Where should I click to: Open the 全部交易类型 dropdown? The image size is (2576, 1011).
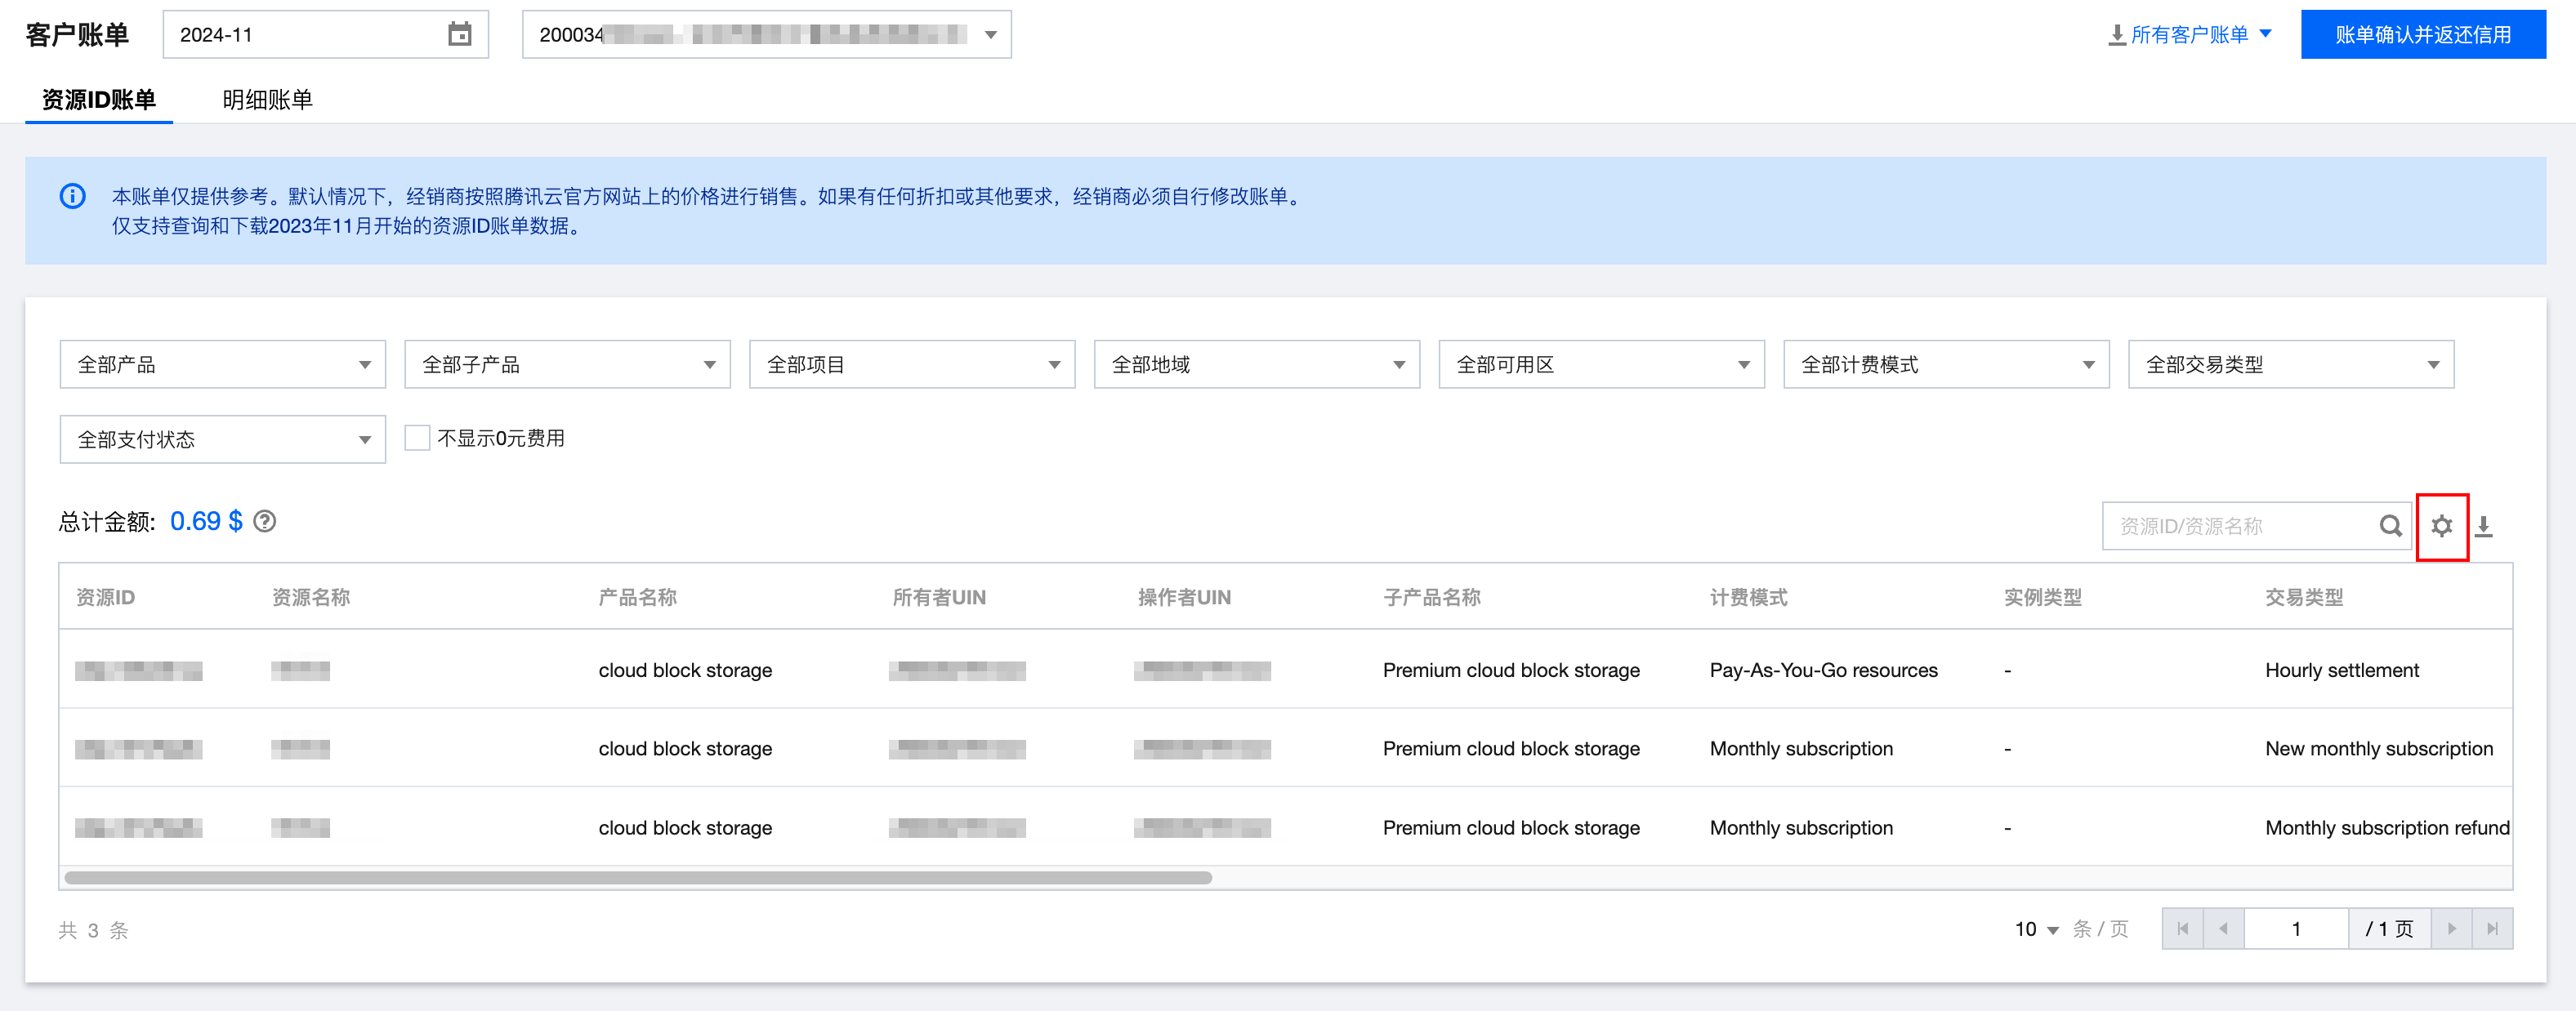2290,365
